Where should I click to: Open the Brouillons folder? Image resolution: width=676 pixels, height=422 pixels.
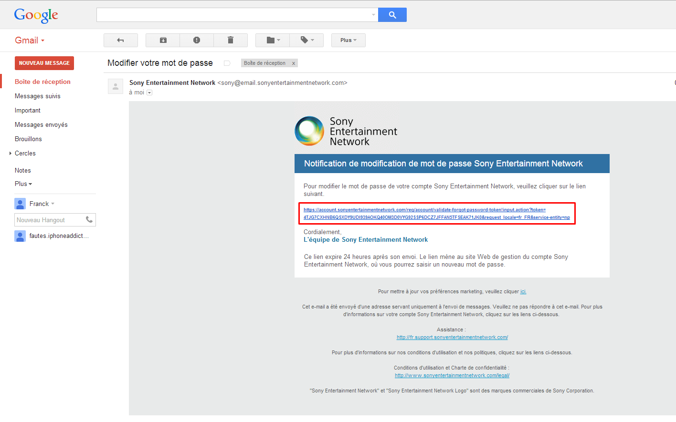[x=28, y=139]
